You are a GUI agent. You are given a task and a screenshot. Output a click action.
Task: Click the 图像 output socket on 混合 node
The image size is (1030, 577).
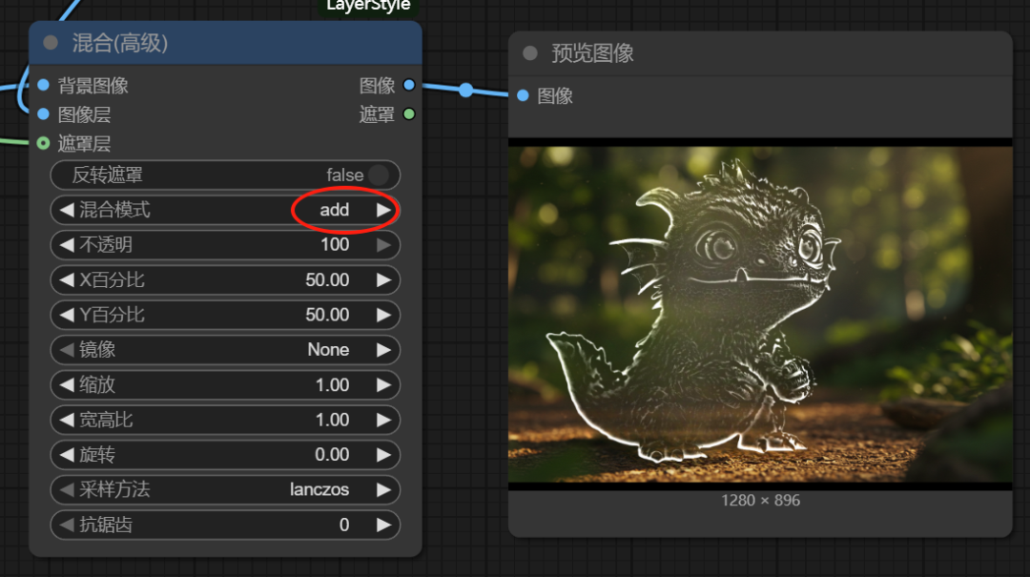tap(408, 85)
